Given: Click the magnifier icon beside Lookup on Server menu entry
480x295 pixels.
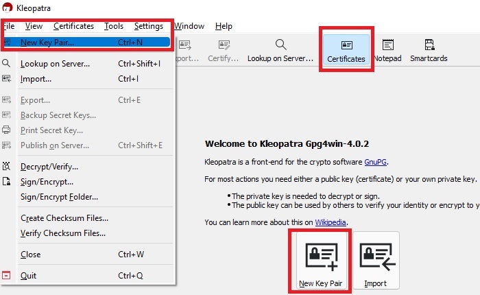Looking at the screenshot, I should tap(6, 63).
